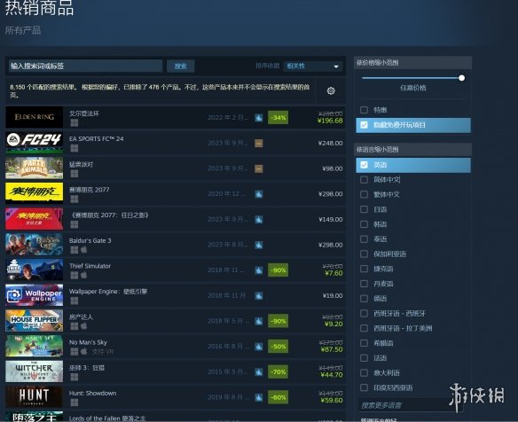Uncheck the 英语 language filter
Image resolution: width=518 pixels, height=422 pixels.
point(364,165)
